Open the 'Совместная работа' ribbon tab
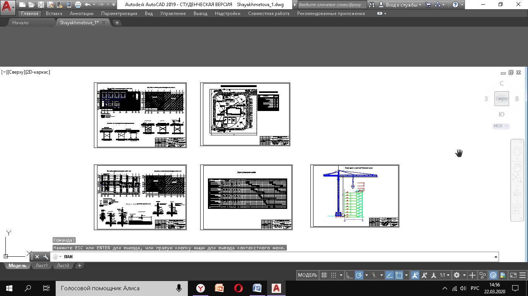 click(269, 13)
